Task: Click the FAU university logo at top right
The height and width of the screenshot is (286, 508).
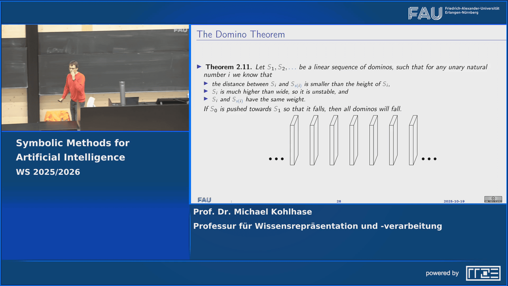Action: click(425, 13)
